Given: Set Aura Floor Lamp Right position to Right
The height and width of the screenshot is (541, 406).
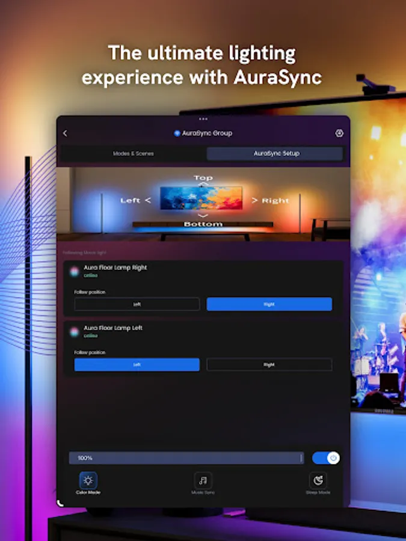Looking at the screenshot, I should 269,304.
